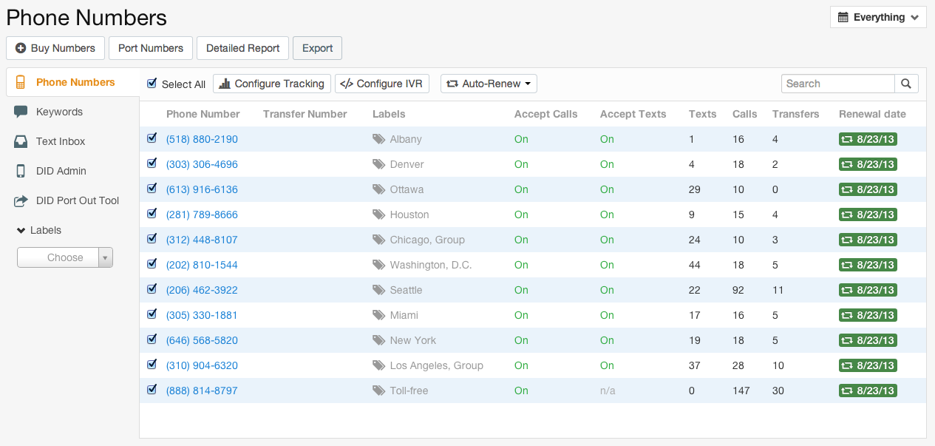
Task: Uncheck the Select All checkbox
Action: (x=152, y=84)
